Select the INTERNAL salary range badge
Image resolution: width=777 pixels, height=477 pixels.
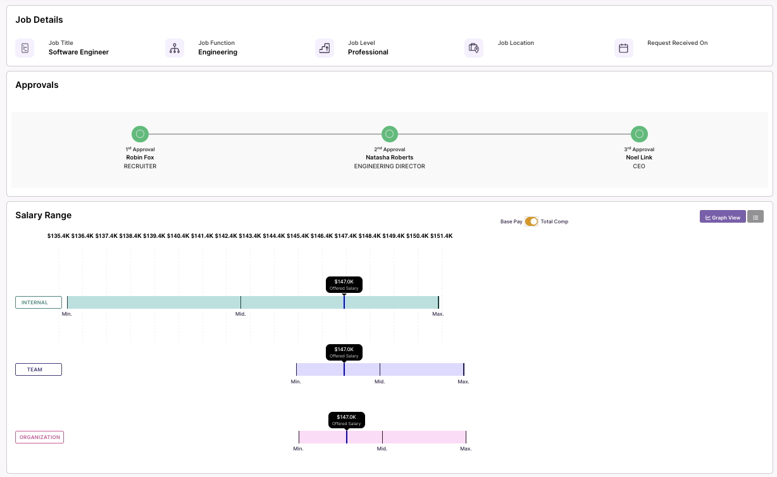38,302
